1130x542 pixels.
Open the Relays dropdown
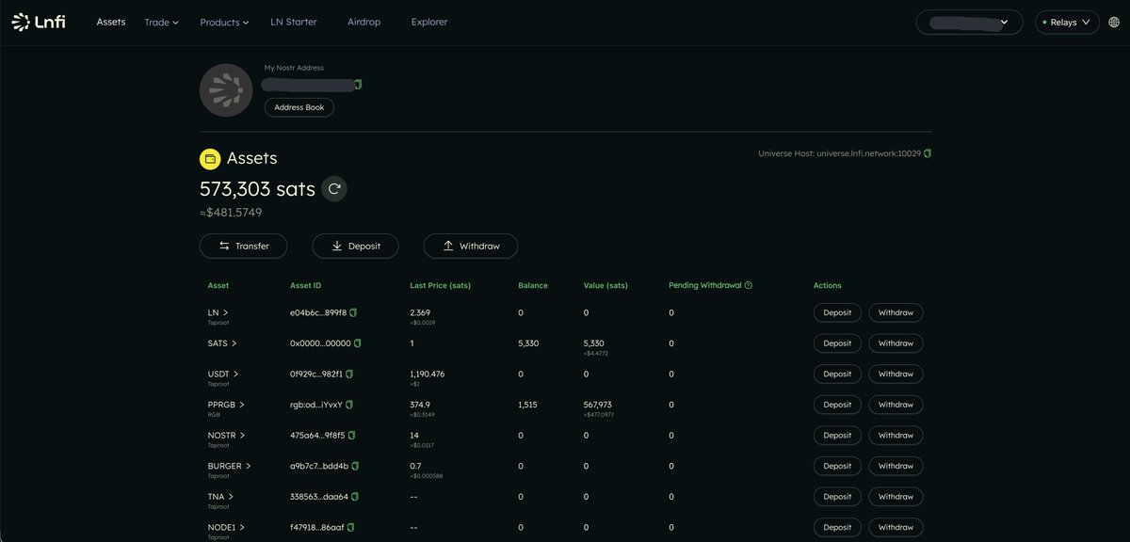click(1067, 22)
